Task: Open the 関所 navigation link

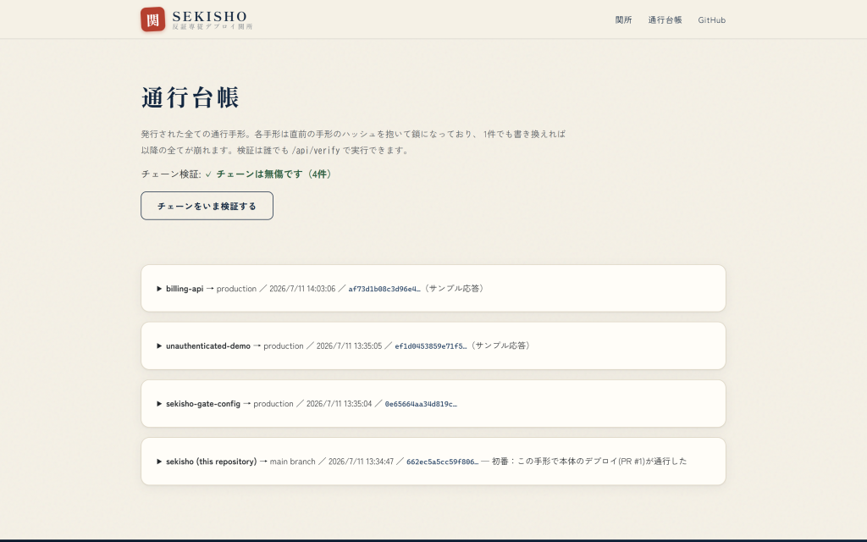Action: [x=624, y=20]
